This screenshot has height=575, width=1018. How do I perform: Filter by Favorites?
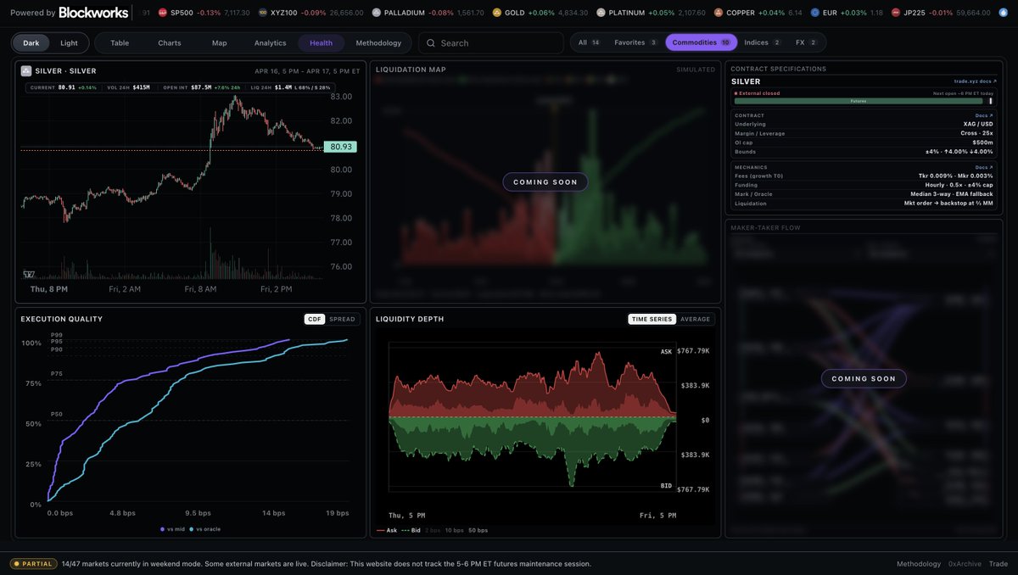[x=636, y=42]
